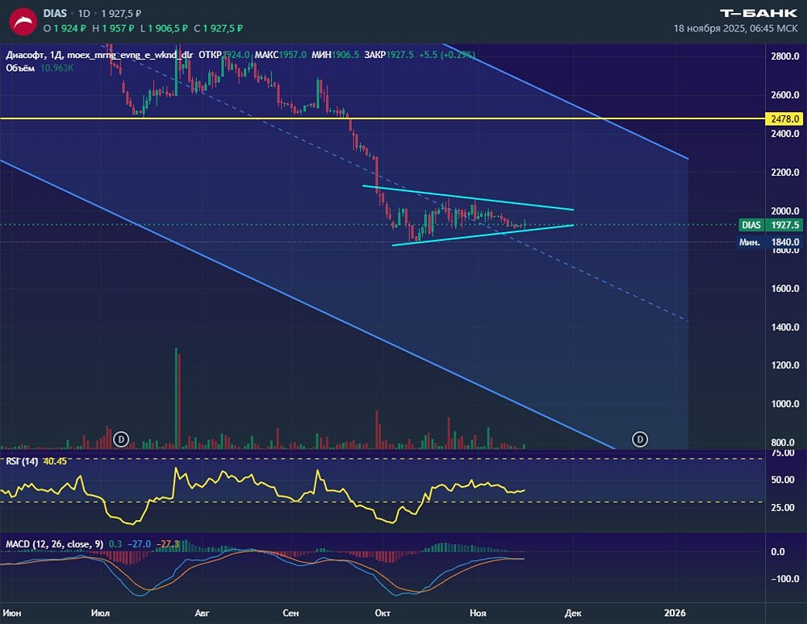The width and height of the screenshot is (807, 624).
Task: Click the Мин. 1840.0 price label
Action: click(x=771, y=242)
